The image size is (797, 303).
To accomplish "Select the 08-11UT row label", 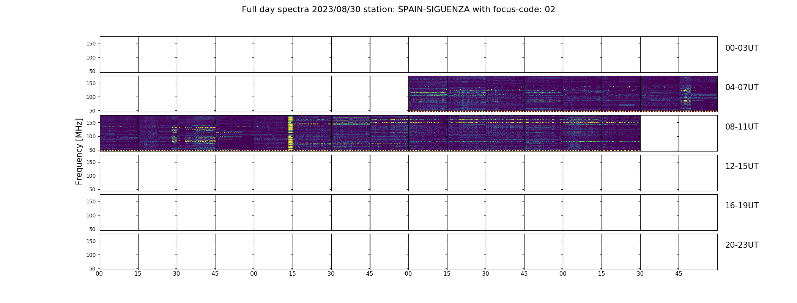I will (742, 127).
